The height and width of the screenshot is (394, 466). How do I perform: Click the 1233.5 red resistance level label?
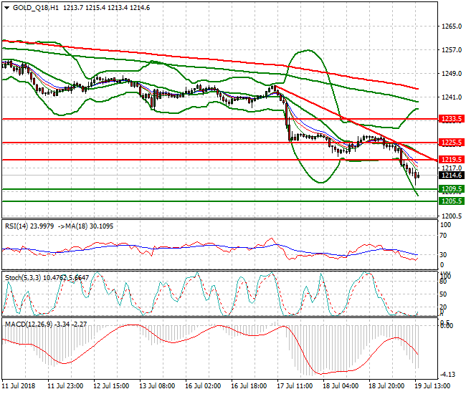point(452,119)
